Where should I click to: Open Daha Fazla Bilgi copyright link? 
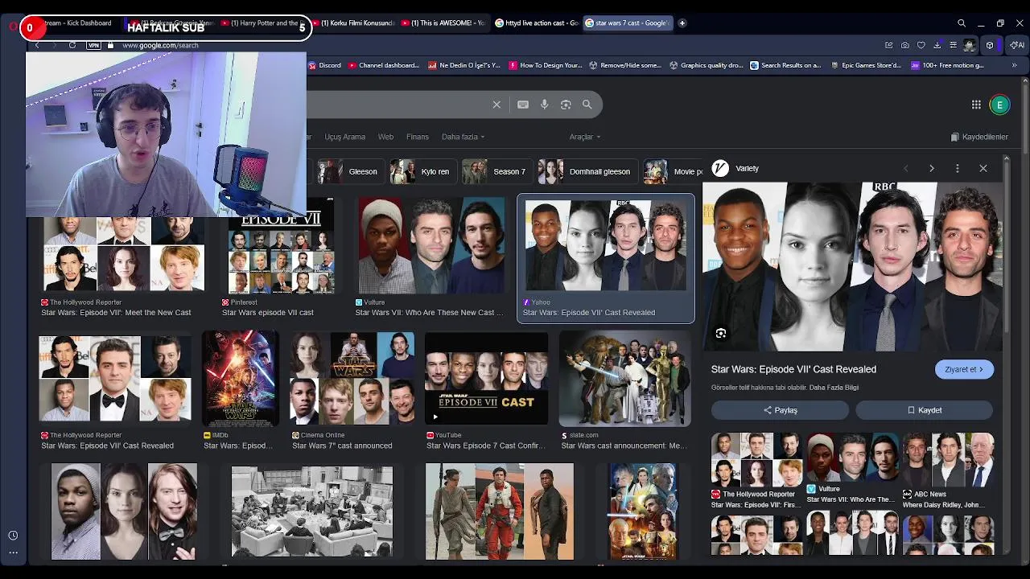coord(834,388)
